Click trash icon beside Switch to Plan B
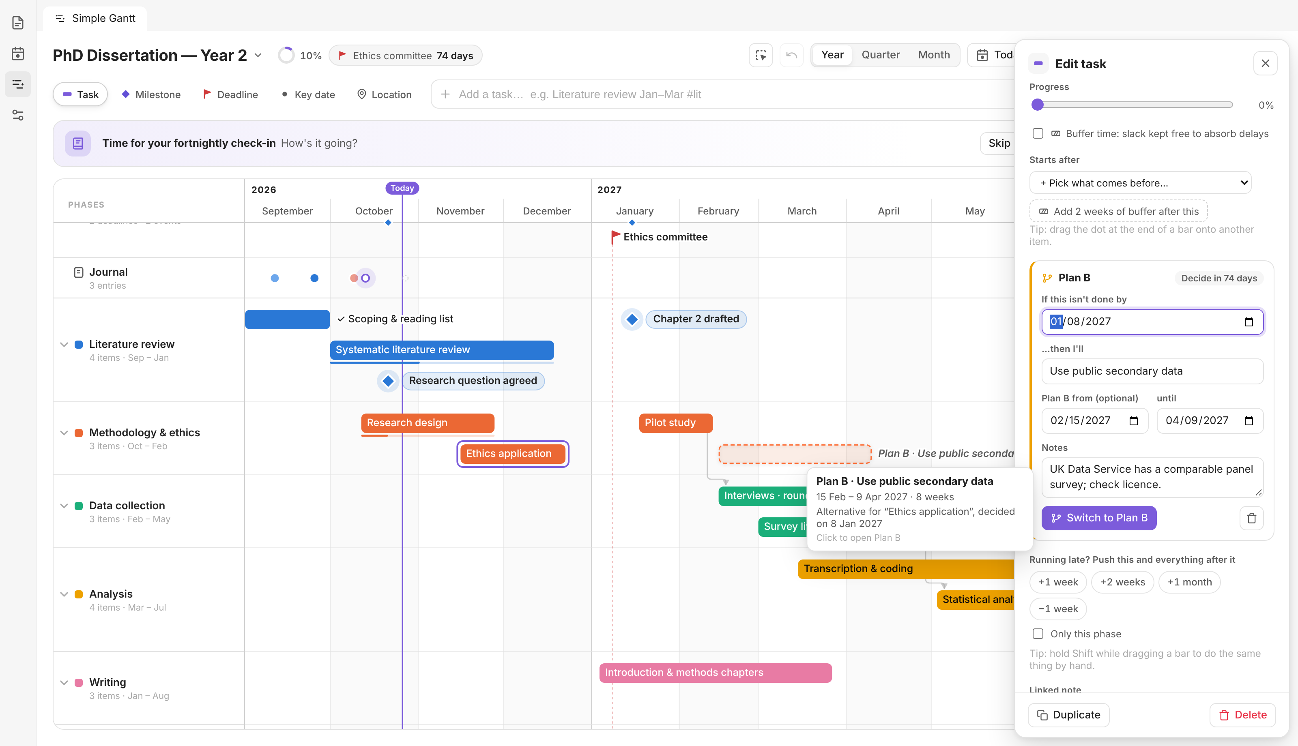The width and height of the screenshot is (1298, 746). [1251, 518]
